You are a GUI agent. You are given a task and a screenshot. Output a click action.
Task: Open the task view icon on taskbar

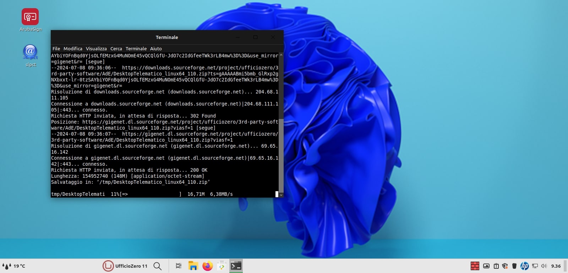click(179, 266)
